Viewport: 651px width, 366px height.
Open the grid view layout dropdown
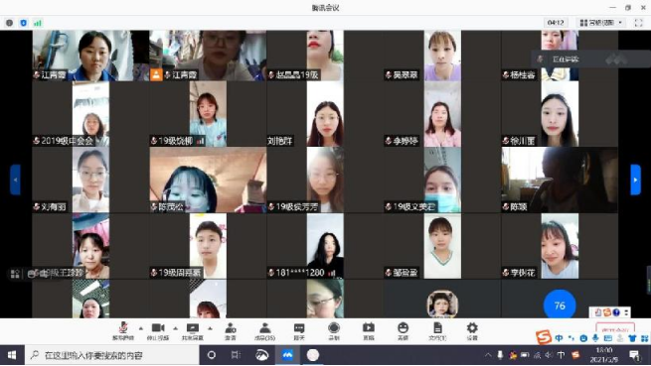coord(600,23)
